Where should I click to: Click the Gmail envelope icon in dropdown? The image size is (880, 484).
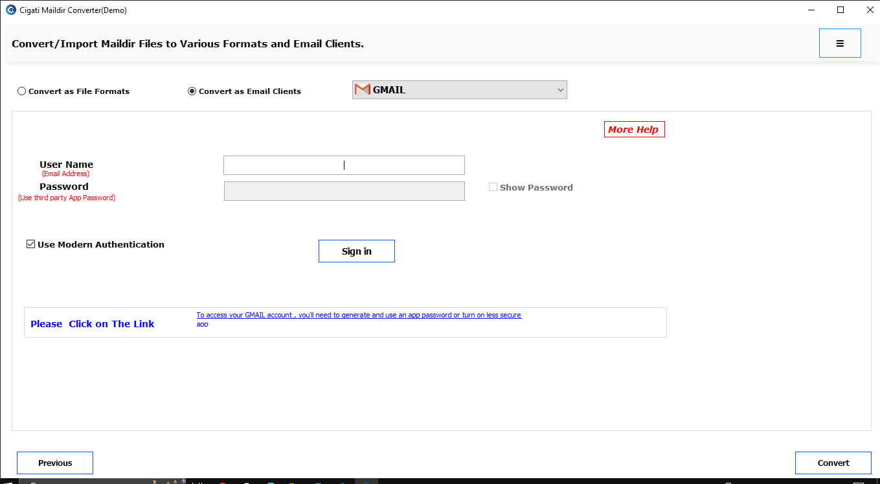pos(363,90)
